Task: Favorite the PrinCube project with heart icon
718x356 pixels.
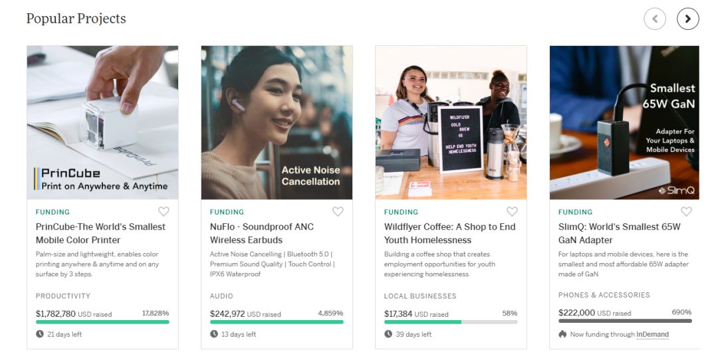Action: coord(164,212)
